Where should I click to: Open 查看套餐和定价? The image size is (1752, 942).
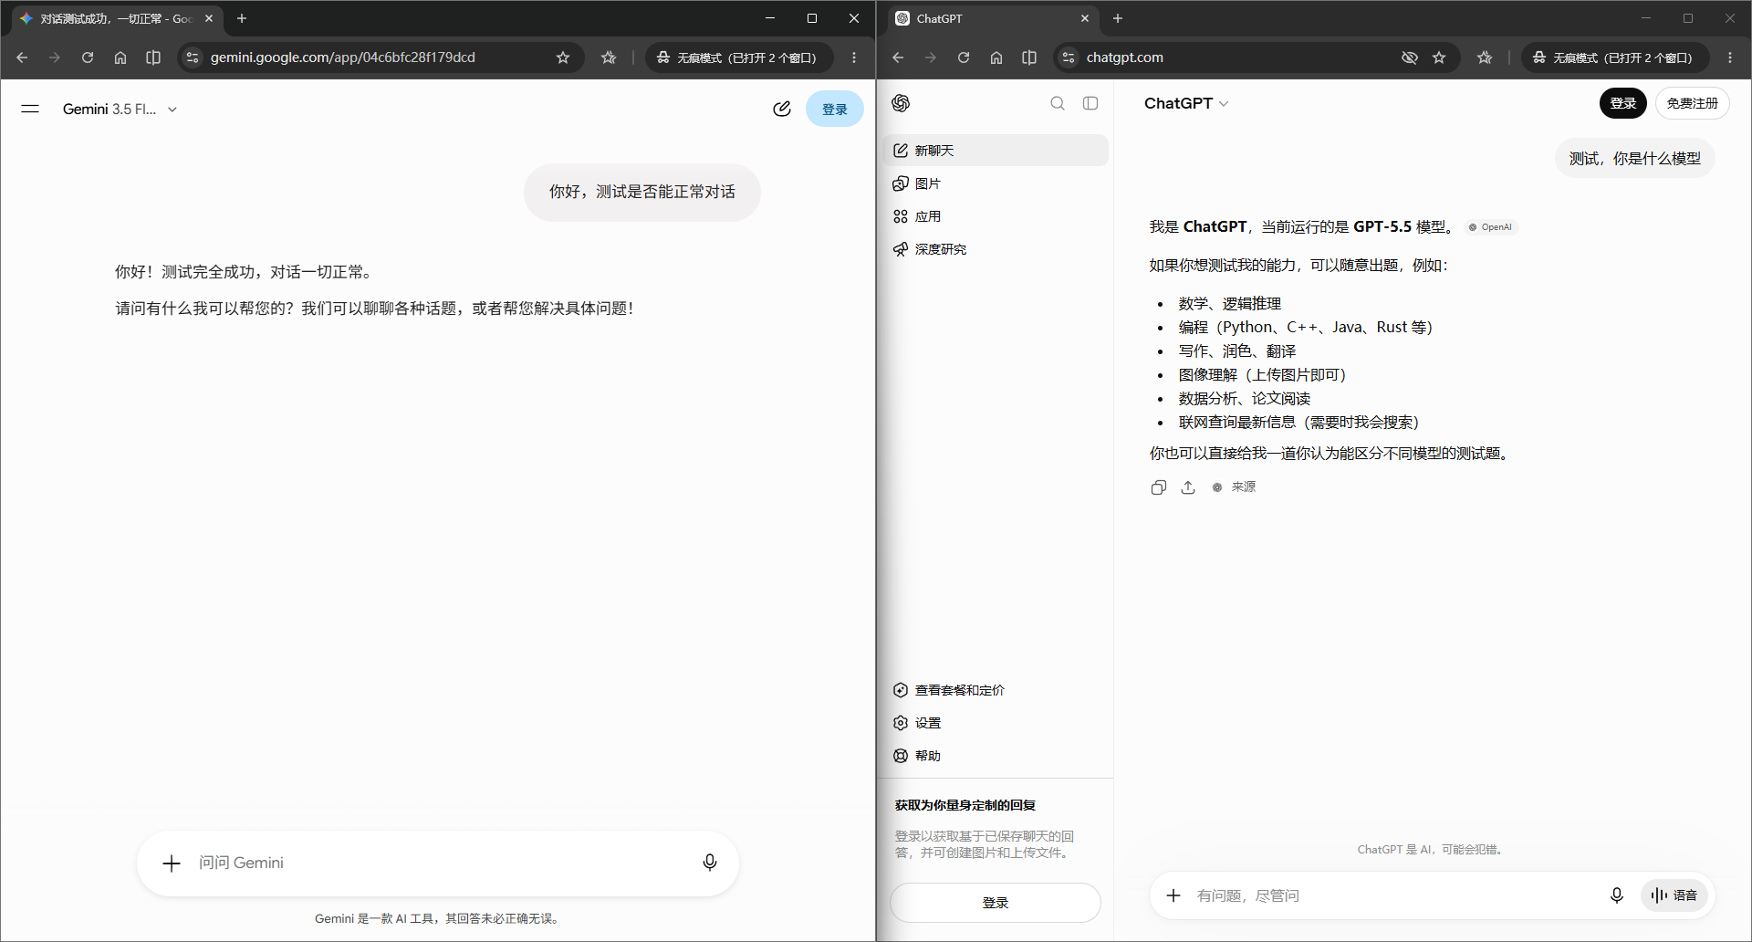[x=996, y=690]
